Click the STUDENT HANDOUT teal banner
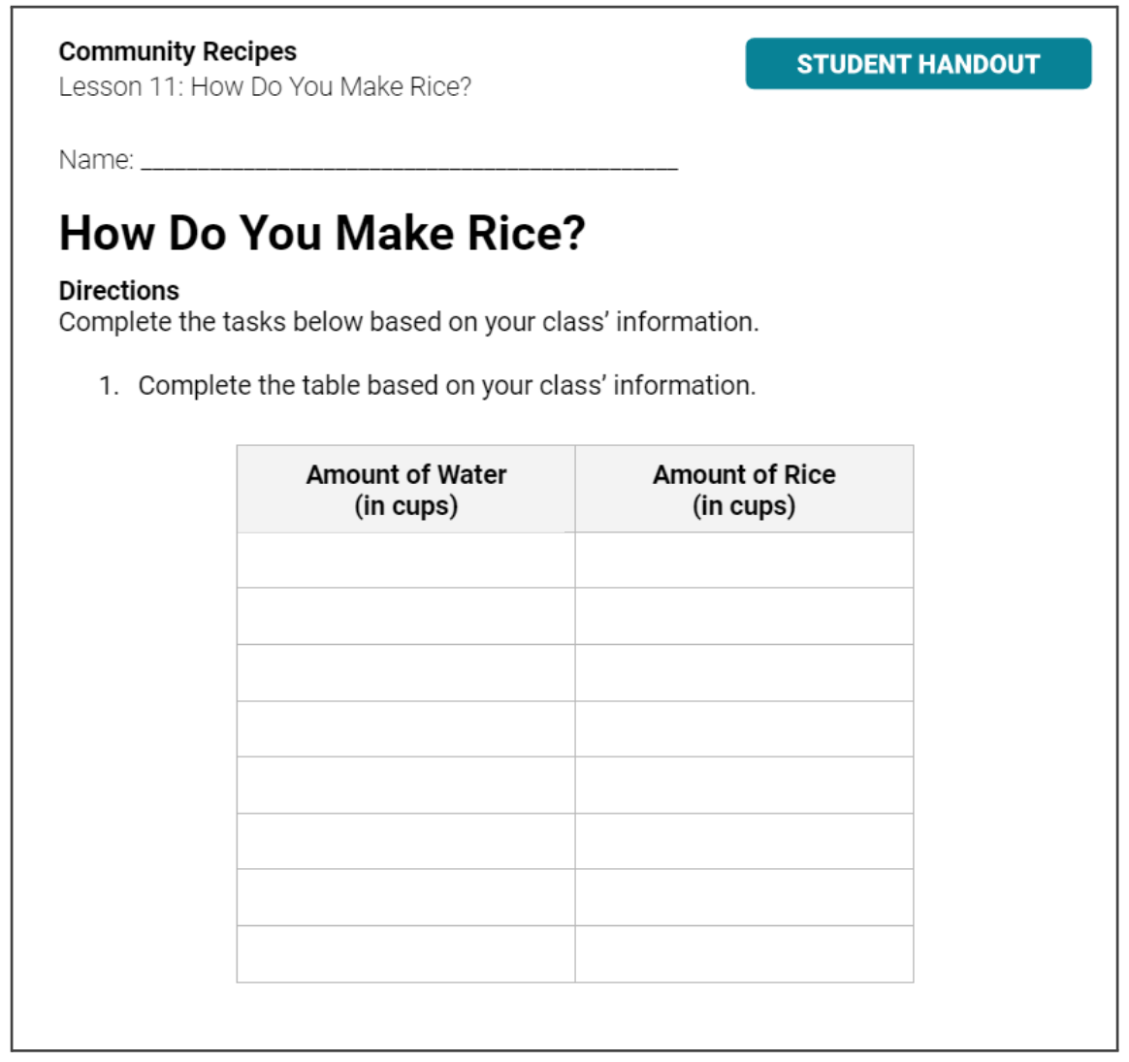Viewport: 1129px width, 1062px height. tap(918, 63)
